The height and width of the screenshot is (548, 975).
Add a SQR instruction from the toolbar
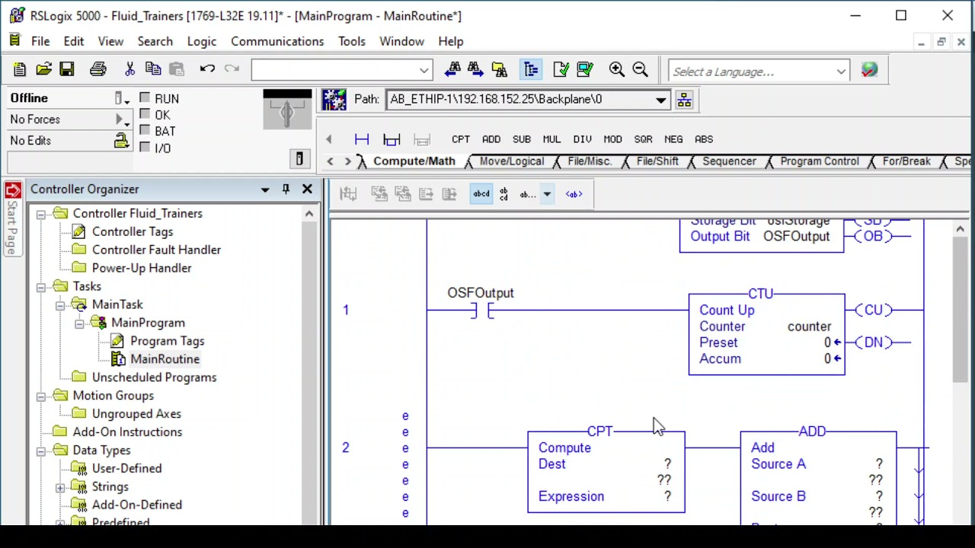point(643,139)
